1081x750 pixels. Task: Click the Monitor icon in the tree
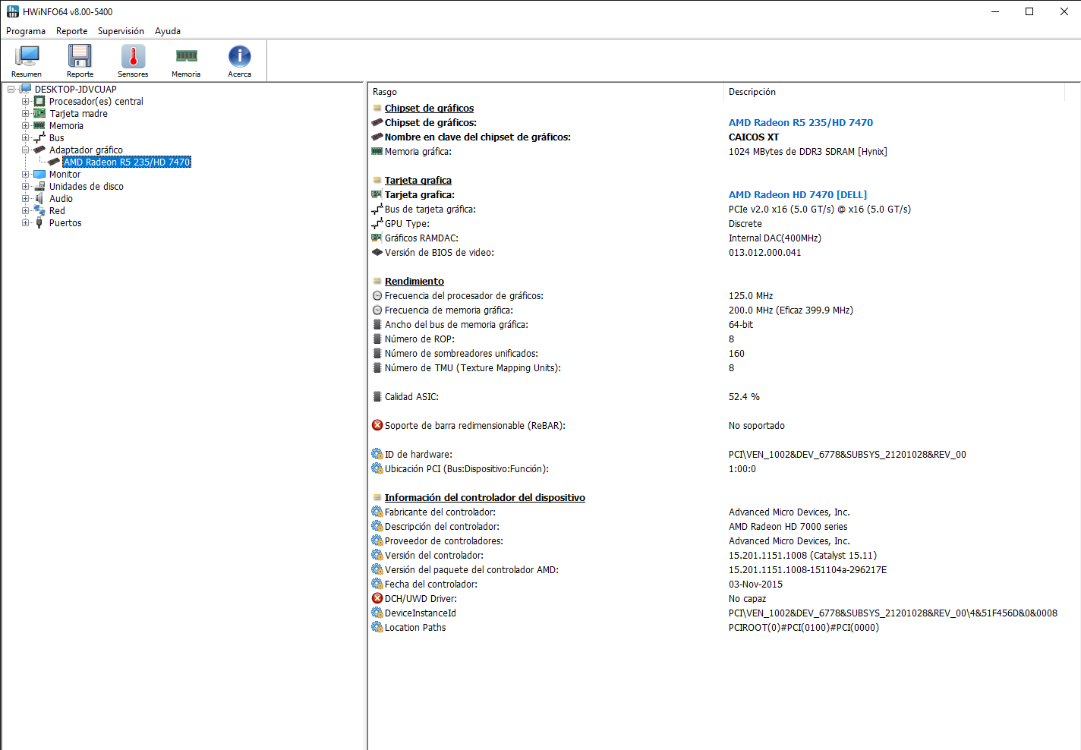pyautogui.click(x=39, y=175)
